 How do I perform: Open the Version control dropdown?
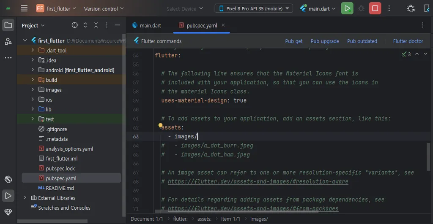104,8
